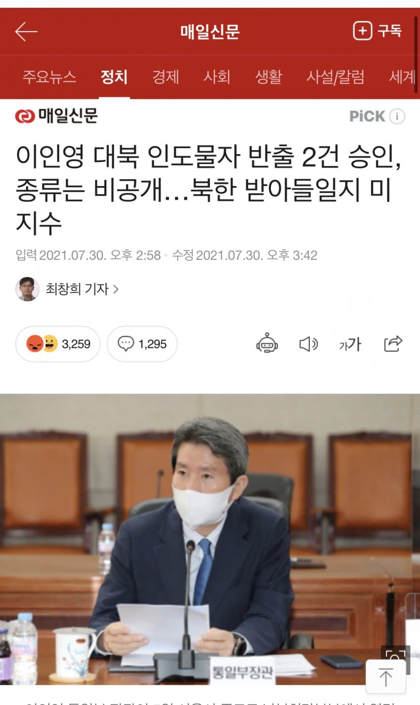
Task: Open the 가가 font size setting
Action: (x=350, y=344)
